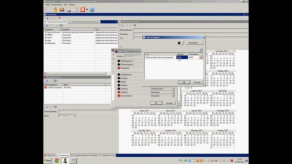Open the Инструменты menu

[x=57, y=5]
